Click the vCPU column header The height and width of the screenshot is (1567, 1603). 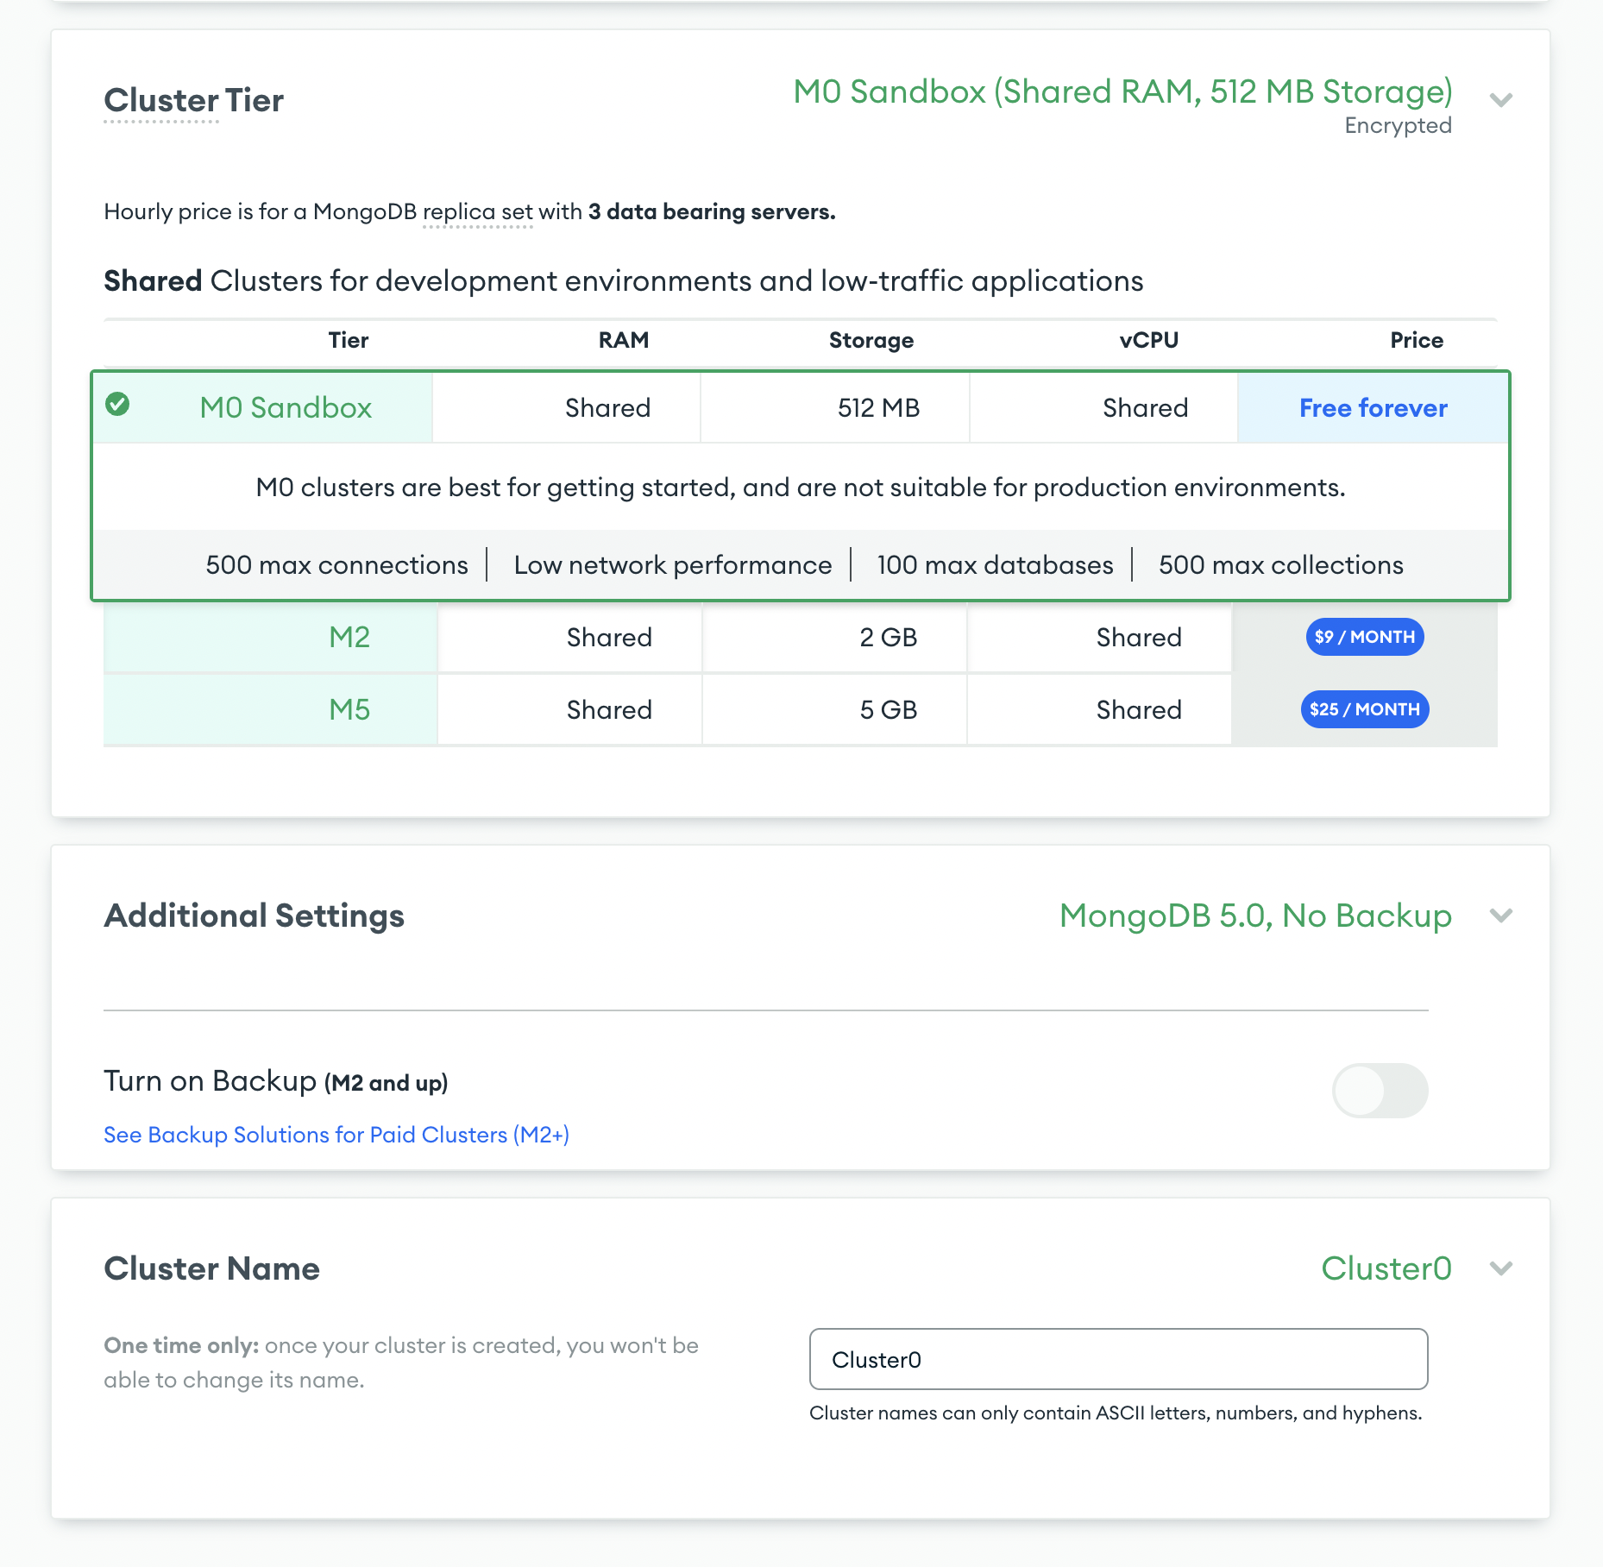click(1149, 340)
